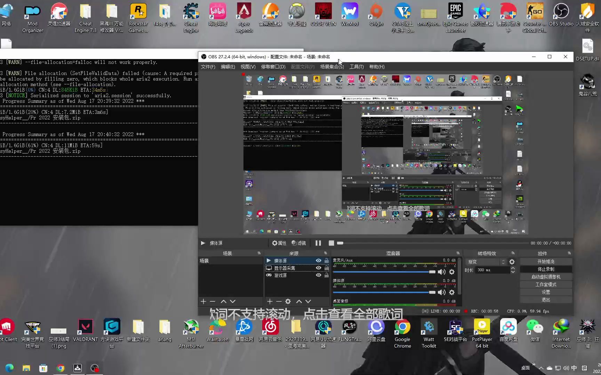Add a new source with the plus icon
The width and height of the screenshot is (601, 375).
(270, 301)
